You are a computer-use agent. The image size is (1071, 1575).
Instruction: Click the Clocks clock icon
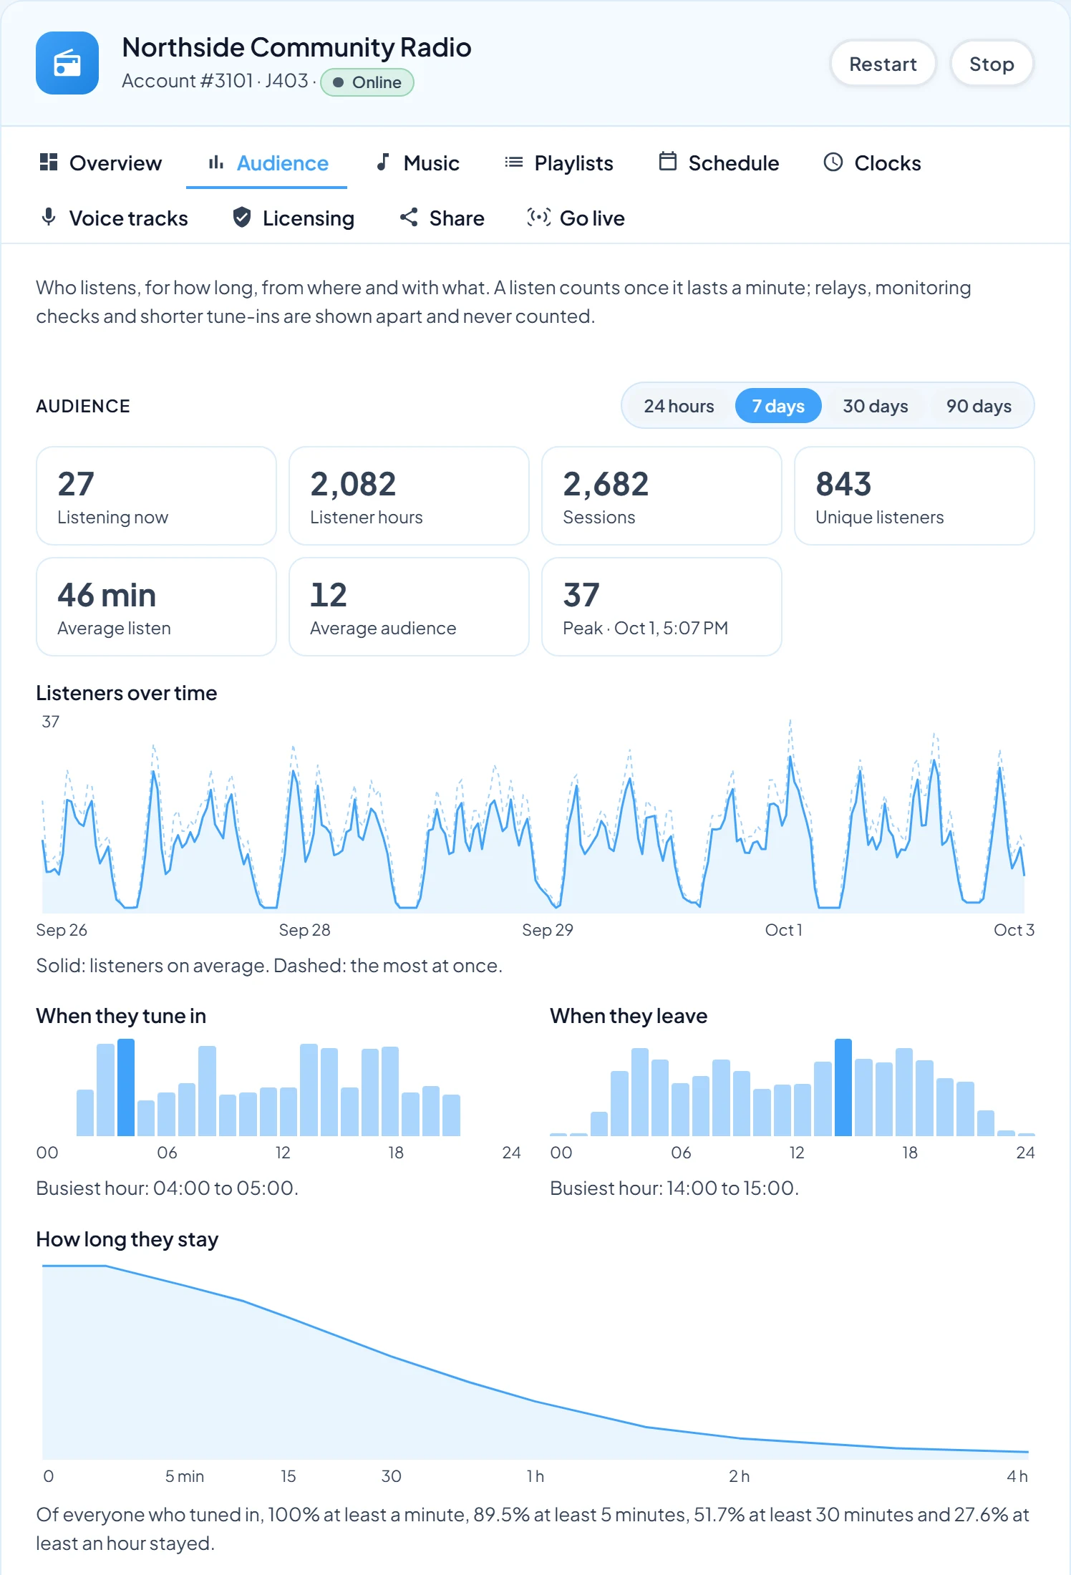pyautogui.click(x=833, y=163)
